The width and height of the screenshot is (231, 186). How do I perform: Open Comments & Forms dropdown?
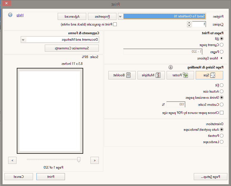(60, 40)
